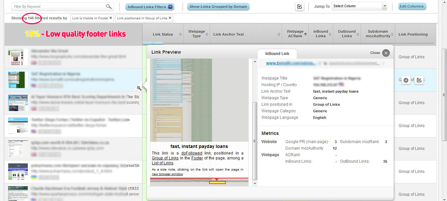Open the InBound Links Filters dropdown

[x=150, y=7]
